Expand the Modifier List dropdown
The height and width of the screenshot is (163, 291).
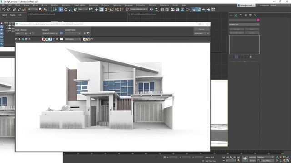click(244, 24)
